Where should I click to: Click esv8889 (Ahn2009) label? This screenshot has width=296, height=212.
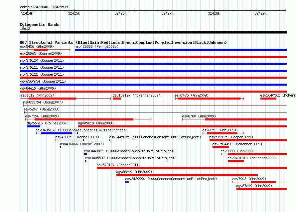click(237, 151)
